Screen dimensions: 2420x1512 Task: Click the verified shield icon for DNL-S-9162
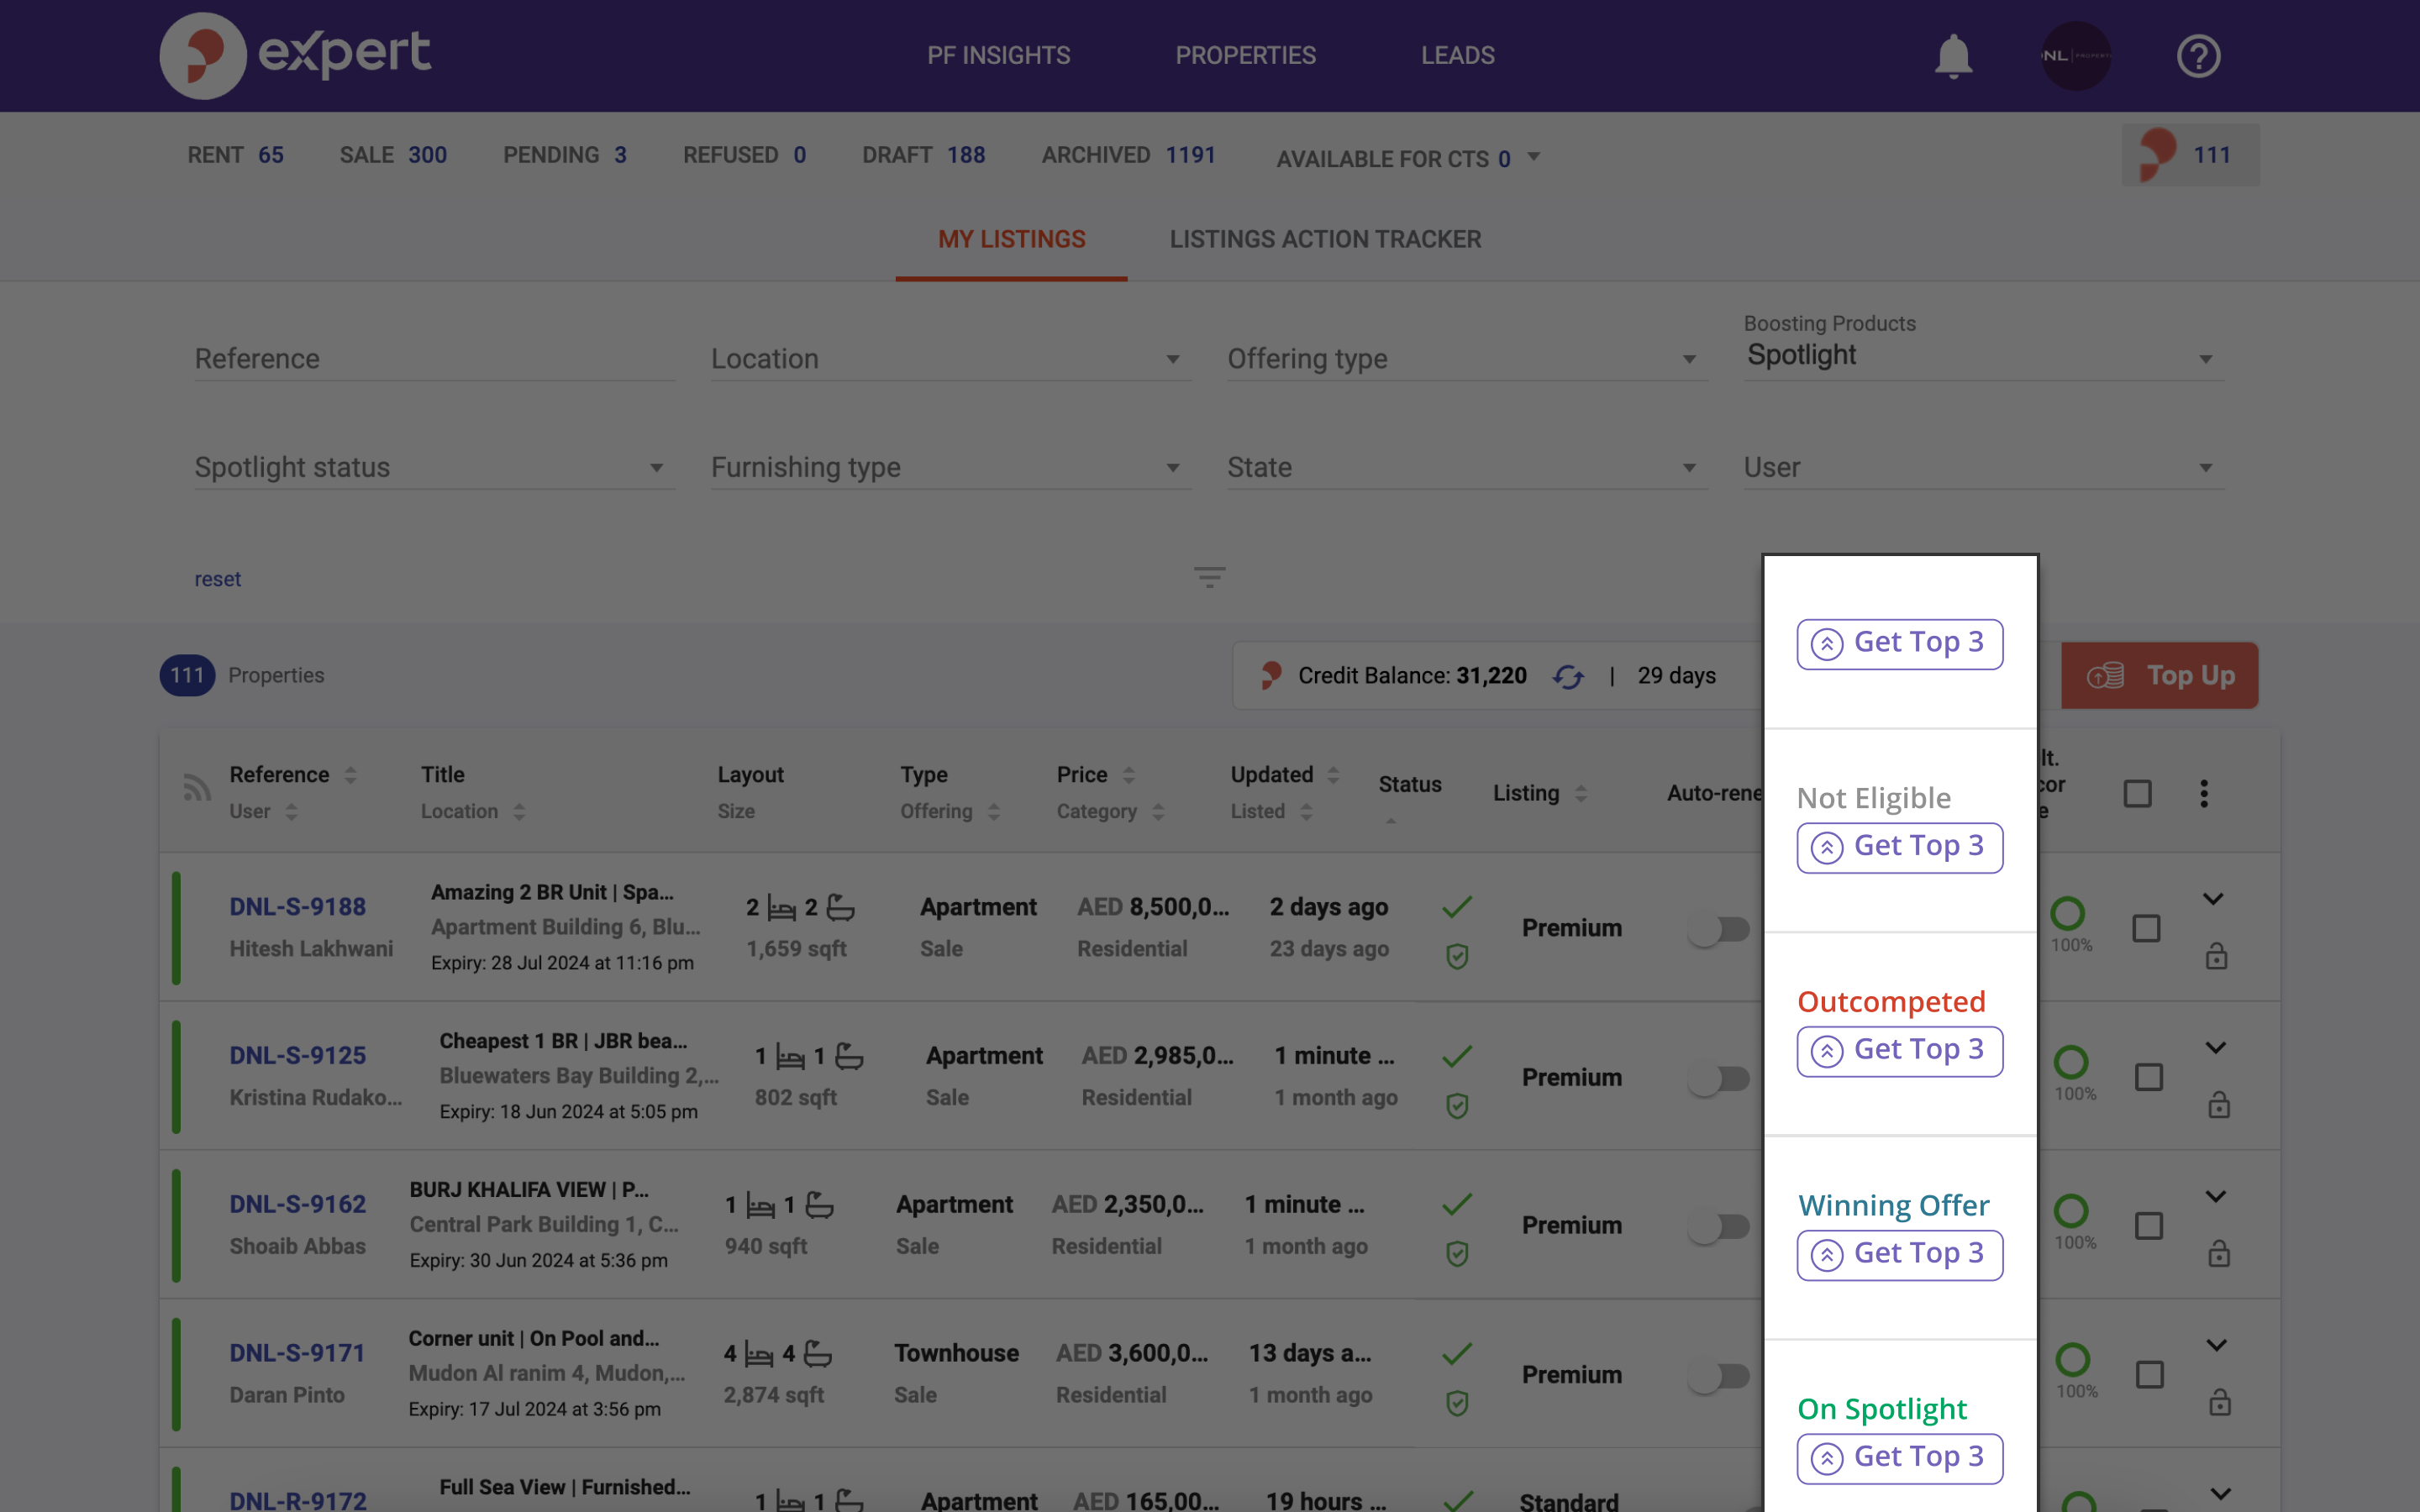pyautogui.click(x=1457, y=1254)
